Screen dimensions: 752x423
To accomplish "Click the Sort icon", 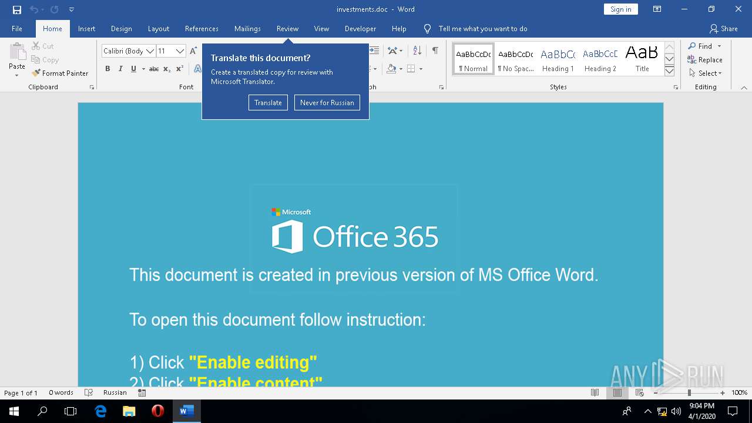I will (417, 51).
